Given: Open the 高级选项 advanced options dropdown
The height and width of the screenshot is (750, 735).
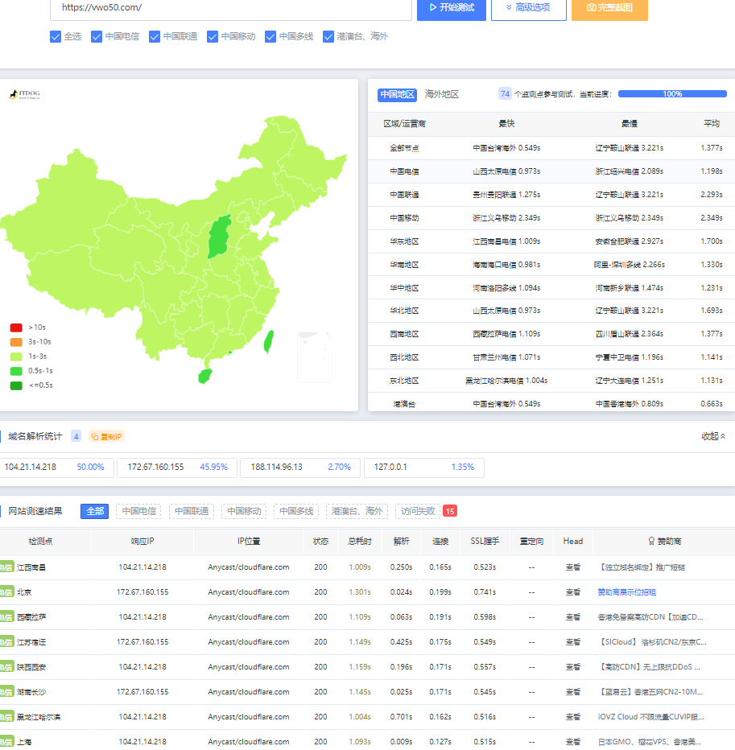Looking at the screenshot, I should point(528,8).
